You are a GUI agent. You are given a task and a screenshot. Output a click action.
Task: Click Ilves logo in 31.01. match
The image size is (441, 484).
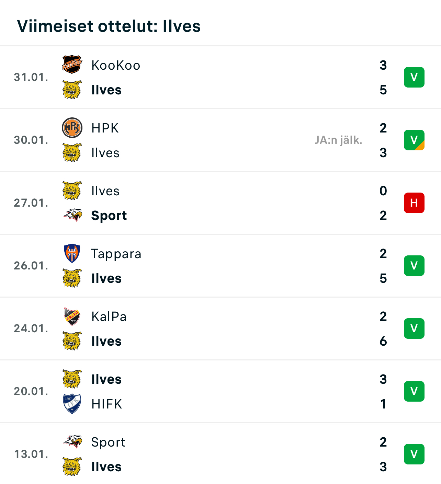pos(72,90)
